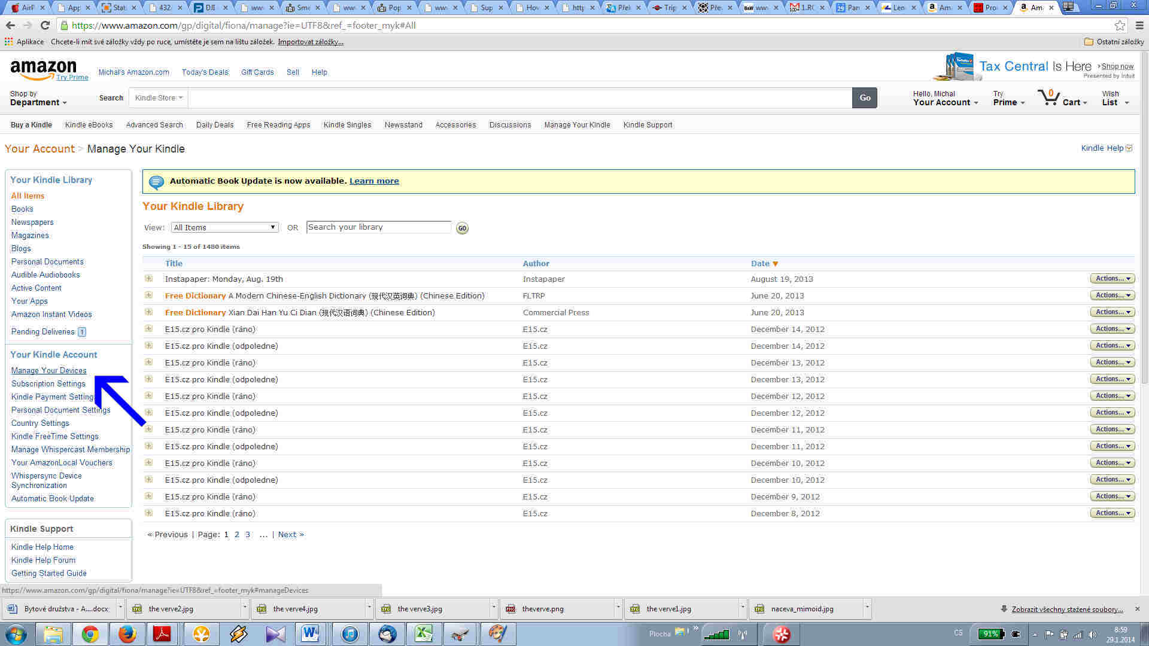
Task: Open Adobe Reader taskbar icon
Action: point(162,634)
